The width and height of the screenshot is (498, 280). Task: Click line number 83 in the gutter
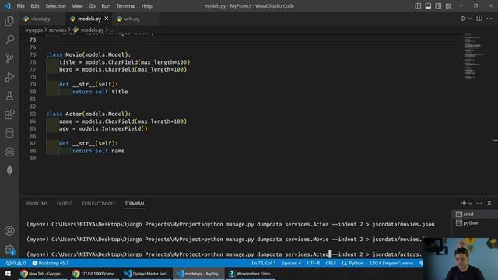(x=33, y=114)
